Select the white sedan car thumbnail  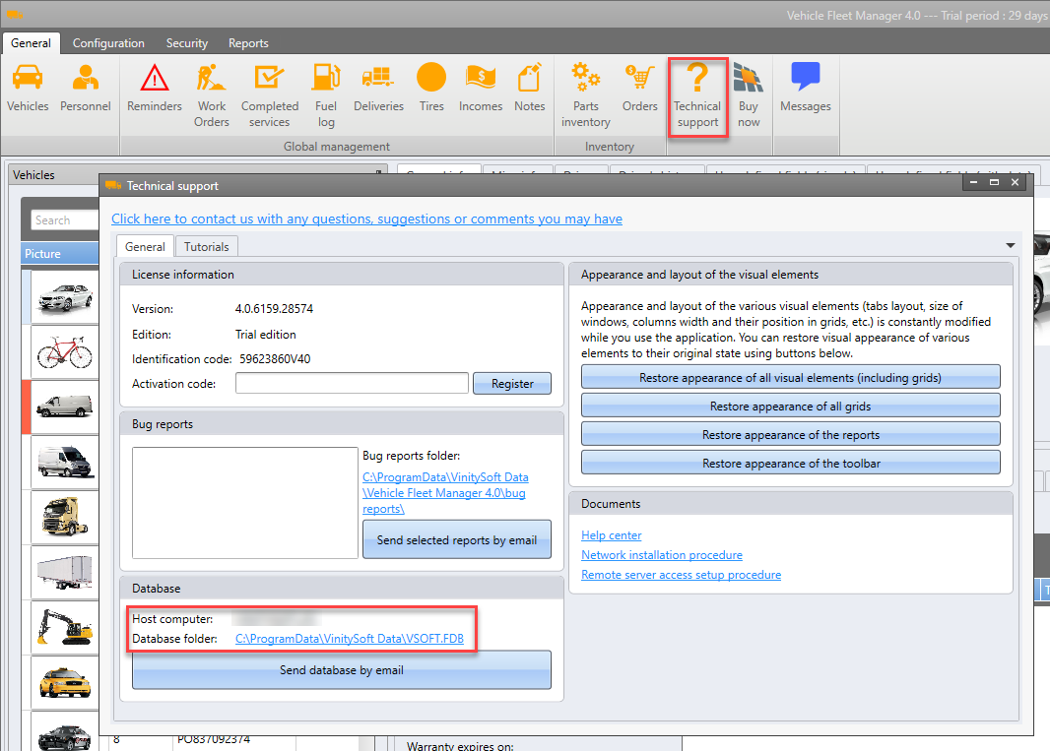point(64,297)
